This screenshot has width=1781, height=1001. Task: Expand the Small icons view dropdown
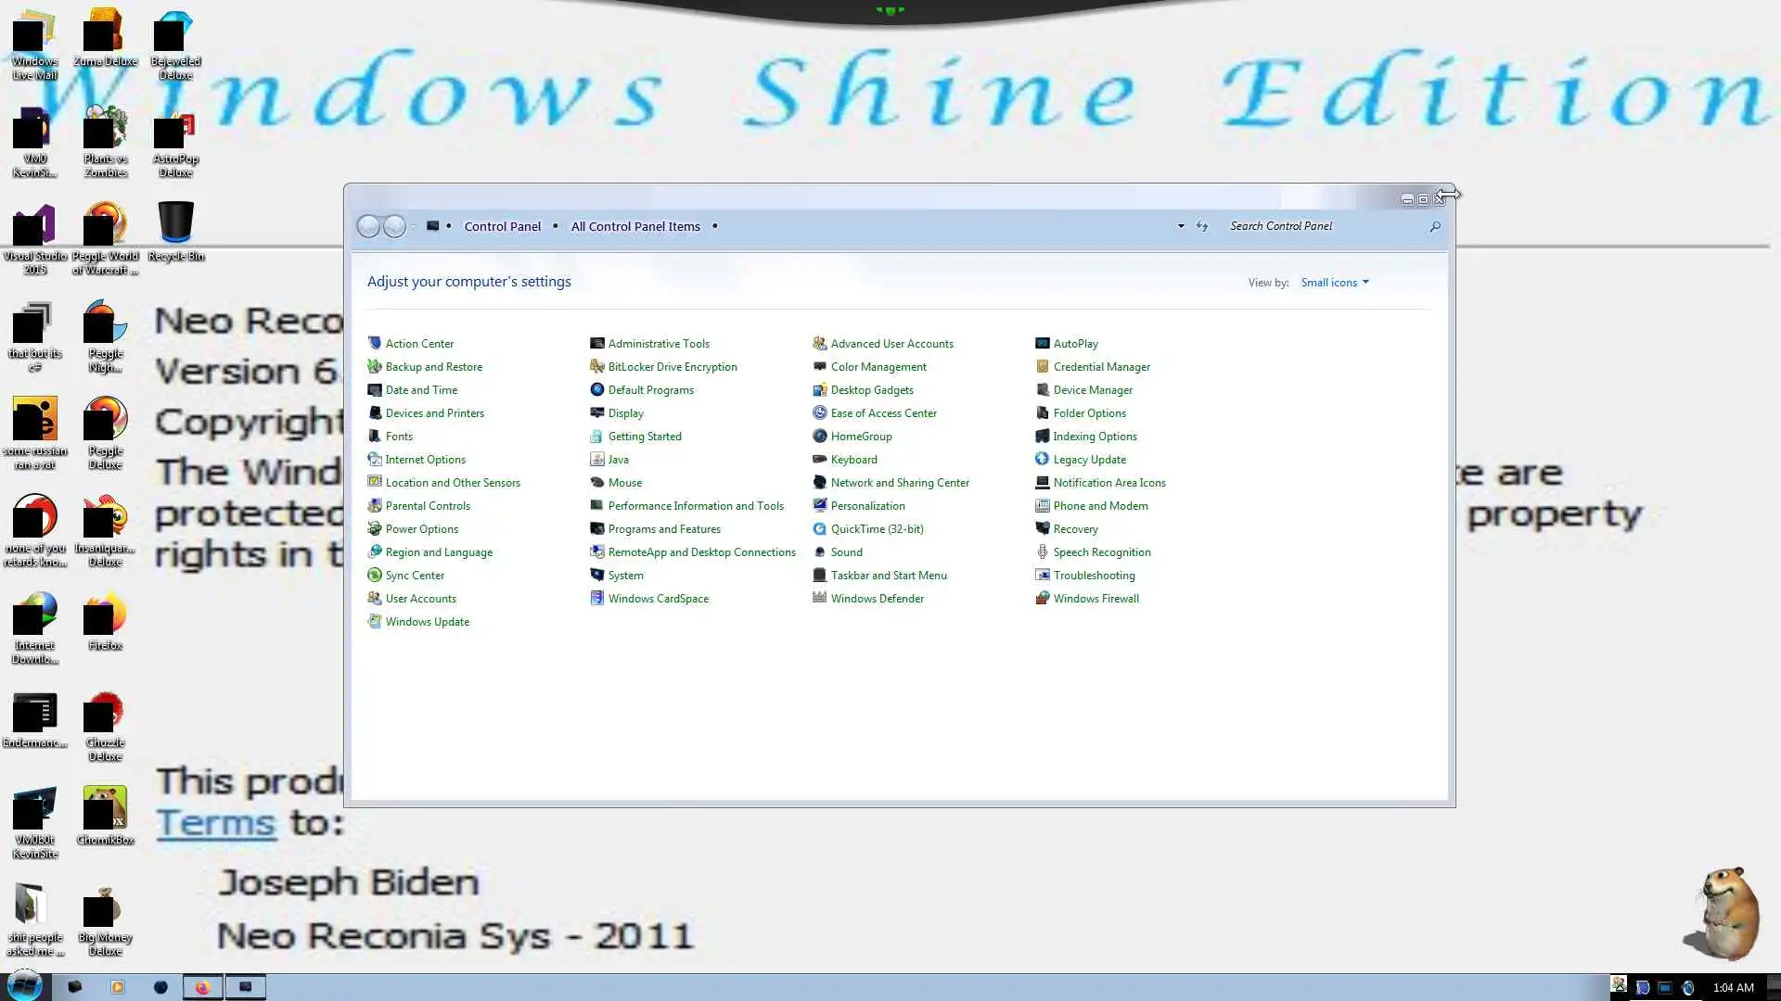point(1335,283)
